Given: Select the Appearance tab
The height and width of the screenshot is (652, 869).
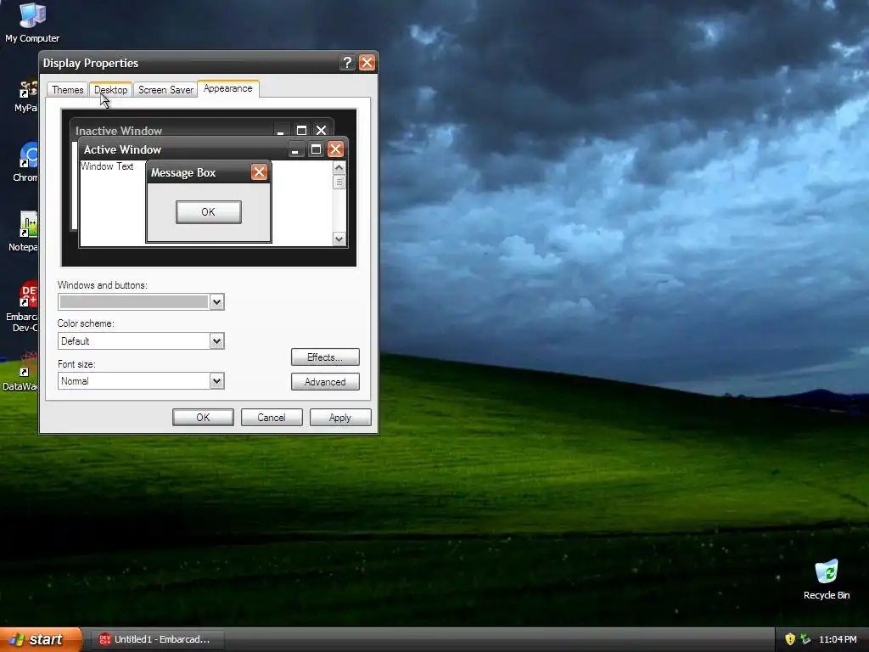Looking at the screenshot, I should (x=227, y=88).
